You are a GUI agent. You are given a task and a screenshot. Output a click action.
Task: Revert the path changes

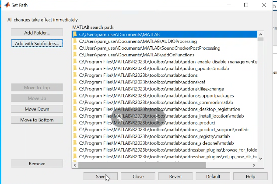coord(175,177)
